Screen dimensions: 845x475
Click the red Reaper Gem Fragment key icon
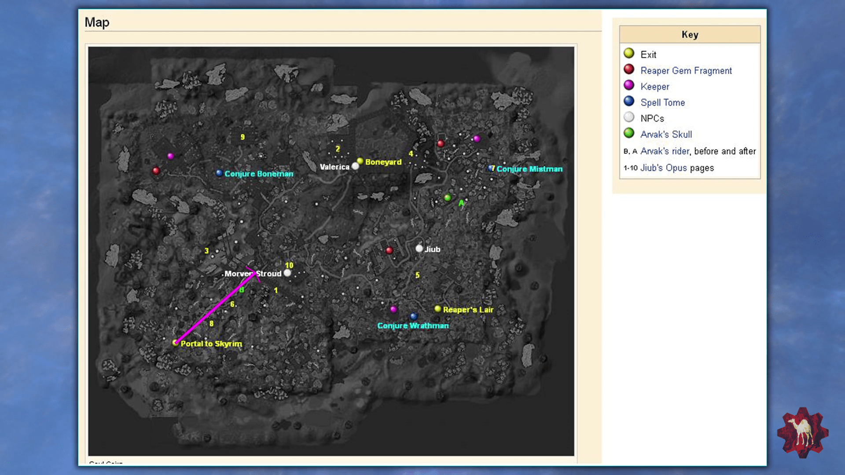pyautogui.click(x=629, y=69)
